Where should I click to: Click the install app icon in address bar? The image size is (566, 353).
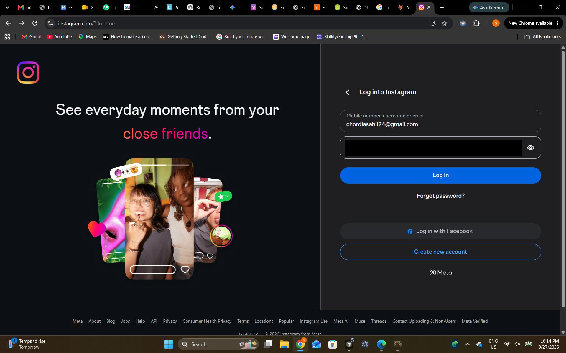click(432, 23)
